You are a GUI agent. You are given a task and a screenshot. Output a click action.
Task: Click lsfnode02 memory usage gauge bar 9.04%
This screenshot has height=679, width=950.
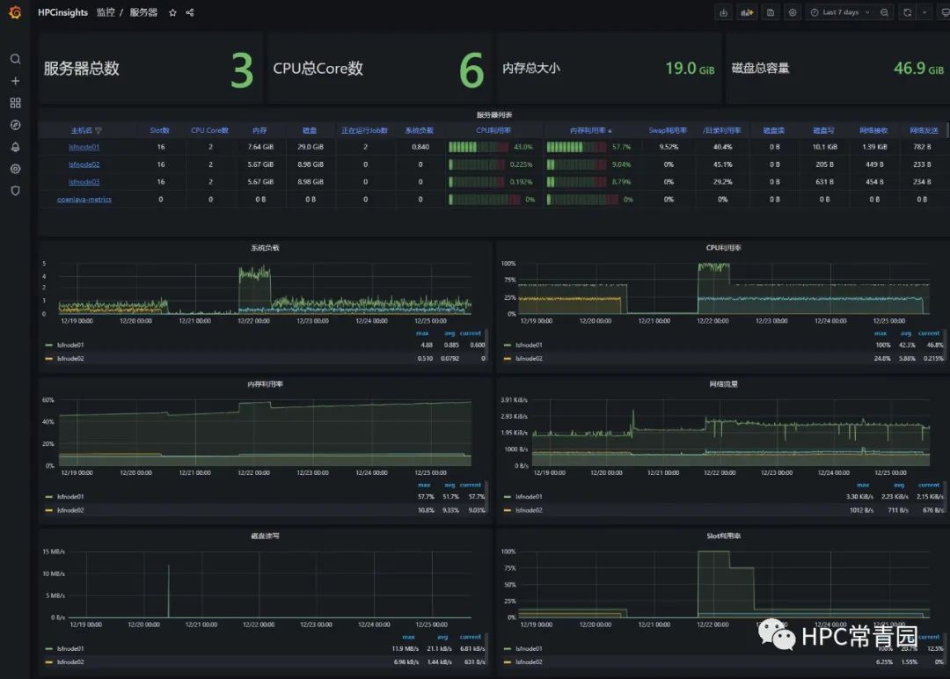click(576, 164)
